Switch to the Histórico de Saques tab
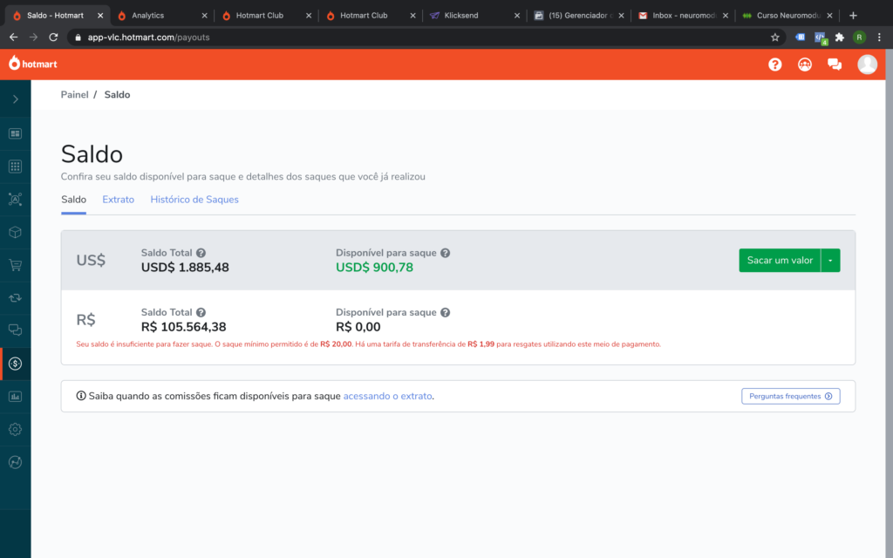 pos(194,200)
